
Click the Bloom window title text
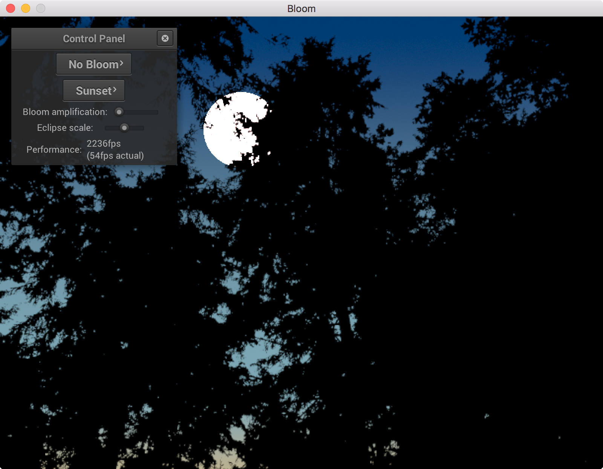tap(301, 9)
